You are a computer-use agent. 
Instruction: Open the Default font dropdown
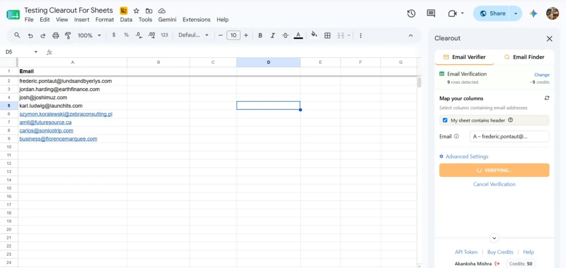(x=194, y=35)
